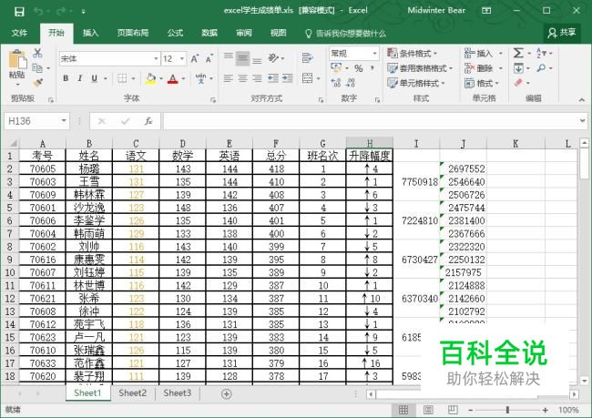Select column H header
The image size is (592, 418).
pos(370,143)
